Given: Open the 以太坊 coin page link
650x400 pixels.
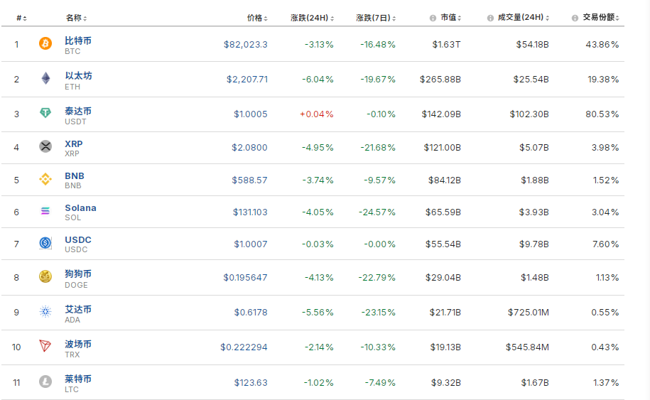Looking at the screenshot, I should click(x=78, y=76).
